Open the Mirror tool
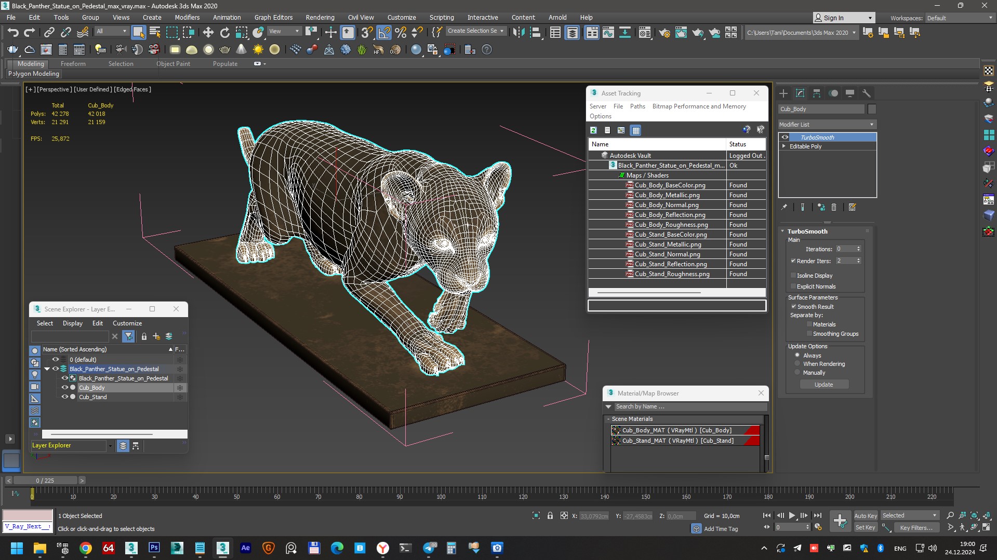Screen dimensions: 997x560 [x=519, y=33]
